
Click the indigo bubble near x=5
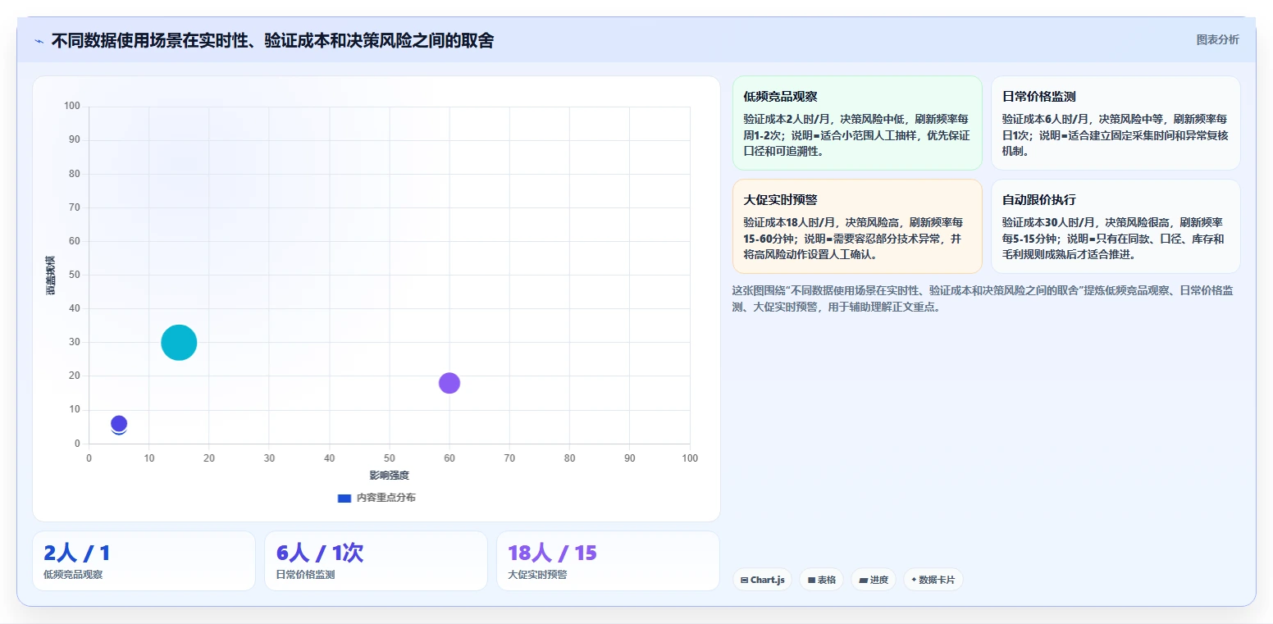(x=119, y=424)
